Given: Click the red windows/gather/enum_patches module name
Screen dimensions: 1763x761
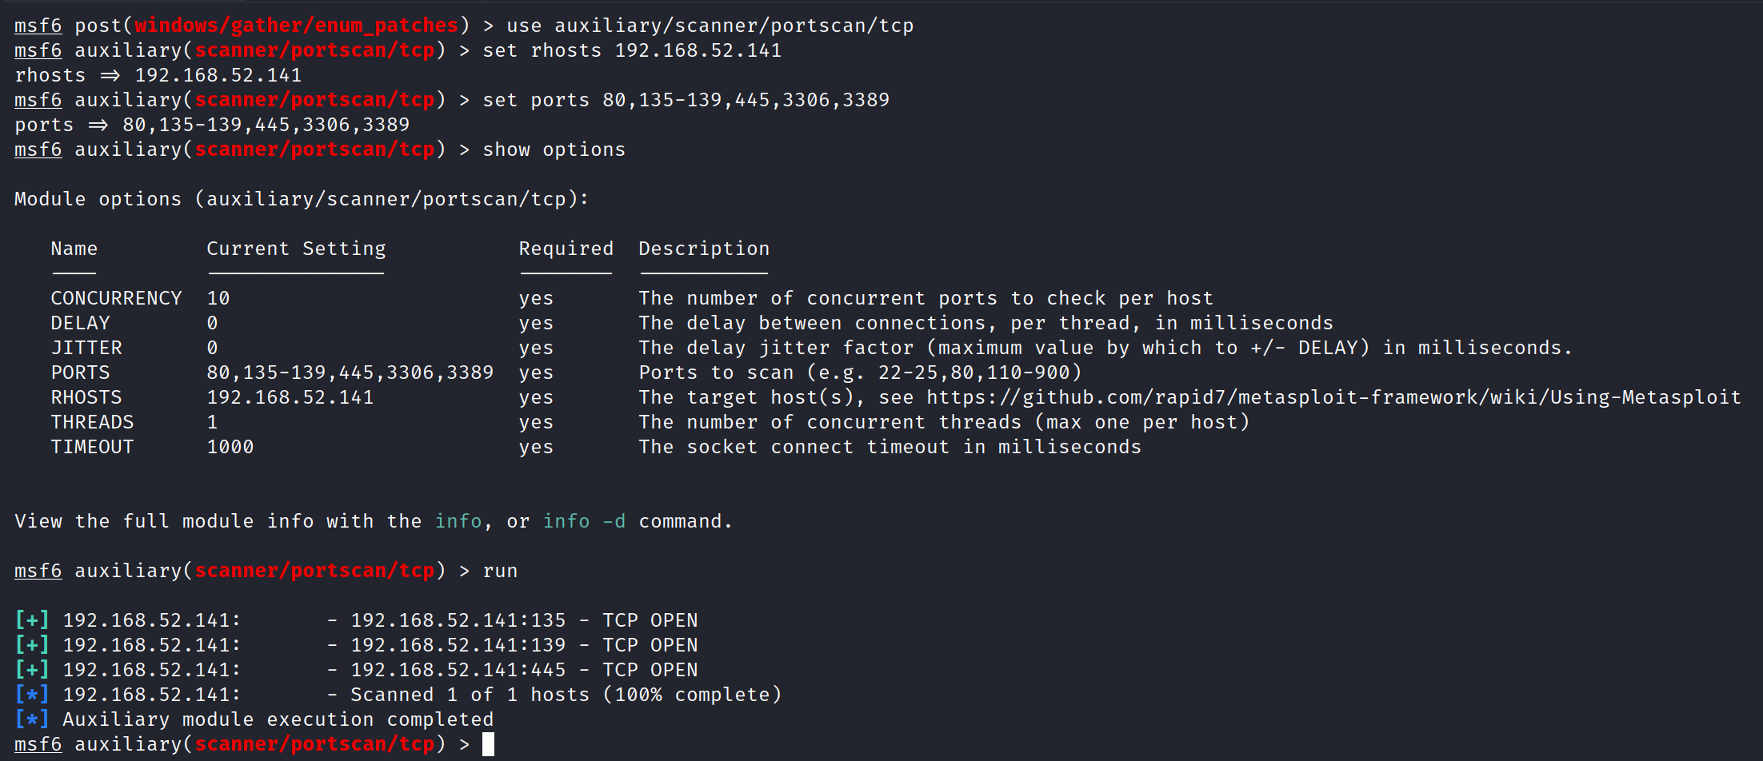Looking at the screenshot, I should coord(296,26).
